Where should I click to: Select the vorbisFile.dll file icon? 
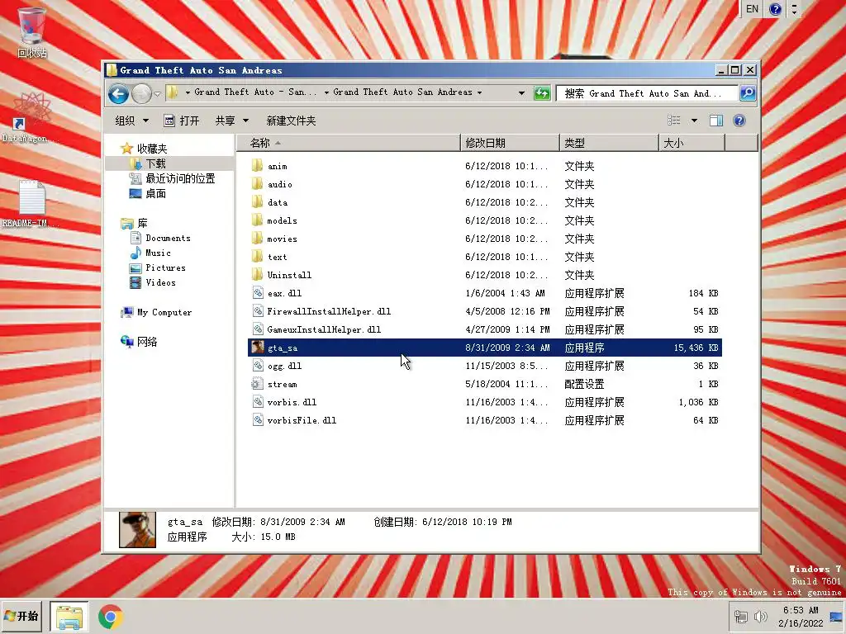click(x=258, y=420)
